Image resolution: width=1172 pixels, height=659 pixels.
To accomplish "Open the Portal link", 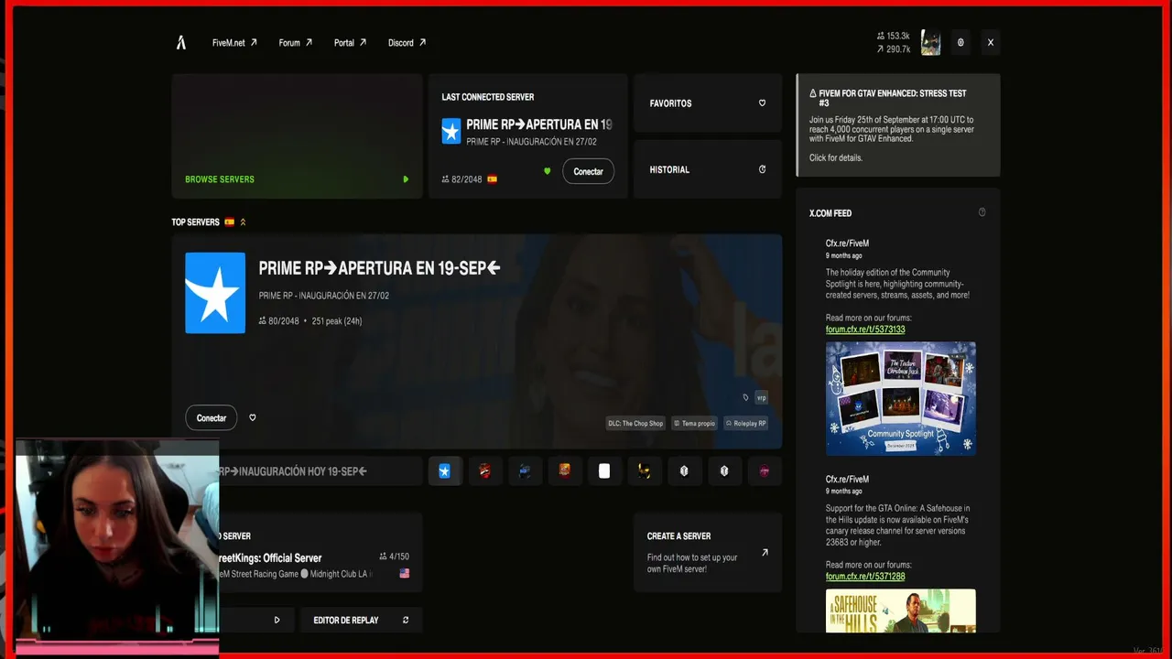I will 351,42.
